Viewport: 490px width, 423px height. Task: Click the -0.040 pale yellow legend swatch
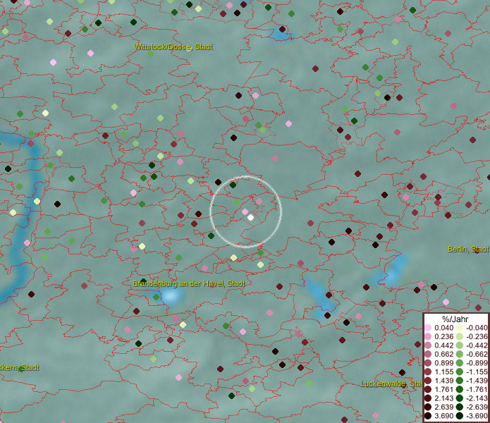click(x=459, y=328)
